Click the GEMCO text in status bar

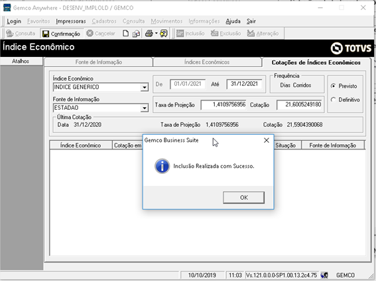[345, 275]
